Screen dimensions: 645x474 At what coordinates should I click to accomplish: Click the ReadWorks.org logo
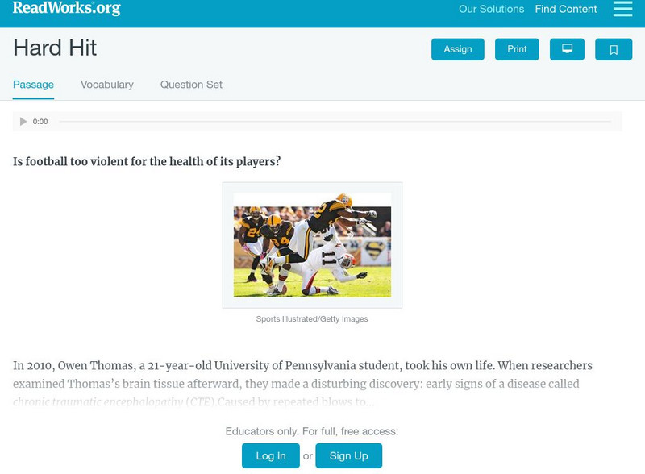click(67, 9)
